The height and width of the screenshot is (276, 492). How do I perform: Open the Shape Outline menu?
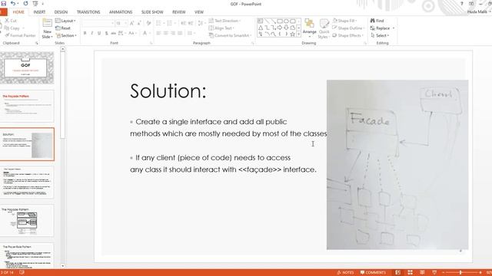click(x=348, y=28)
